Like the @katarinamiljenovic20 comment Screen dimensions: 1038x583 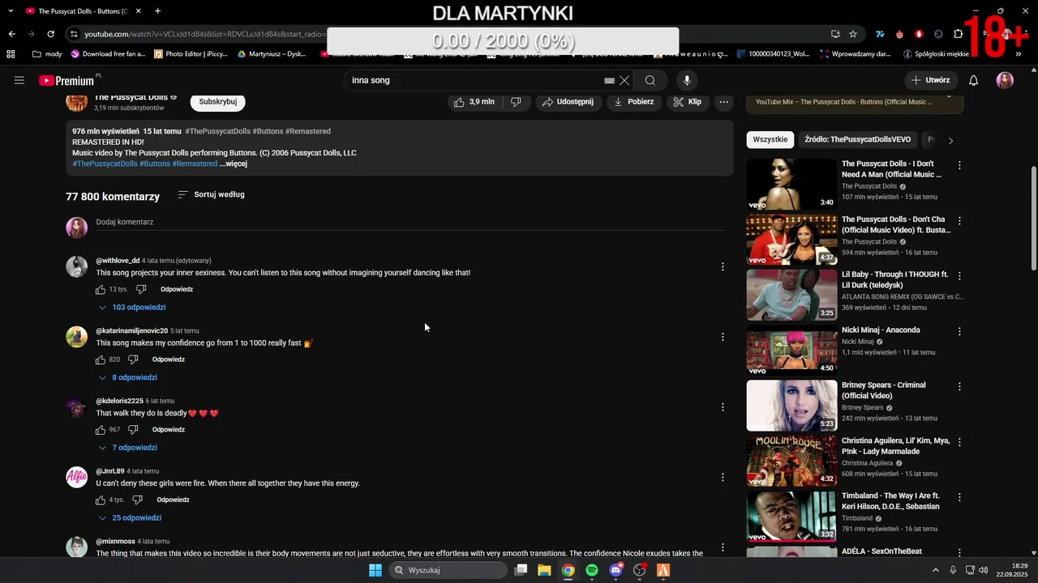click(101, 360)
